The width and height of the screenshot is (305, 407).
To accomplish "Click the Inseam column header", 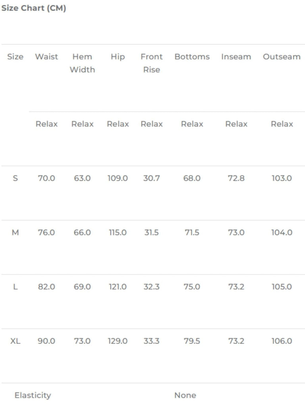I will (236, 57).
